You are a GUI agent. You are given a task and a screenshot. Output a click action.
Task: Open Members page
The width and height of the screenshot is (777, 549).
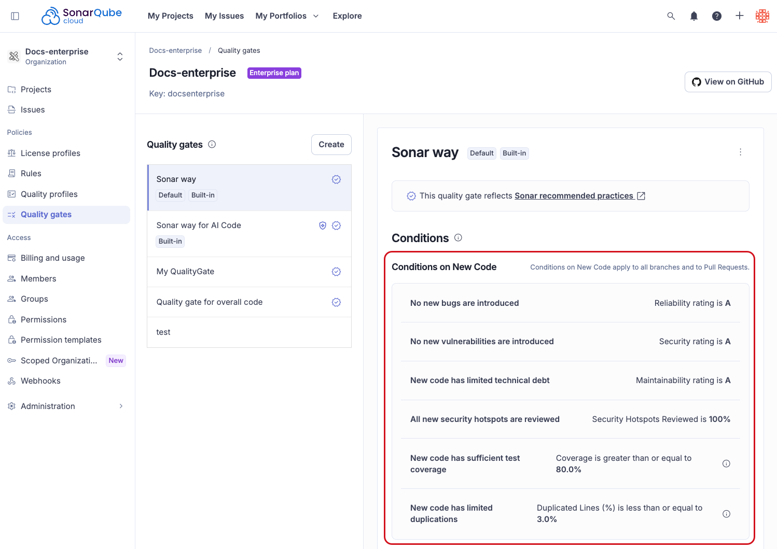click(66, 279)
